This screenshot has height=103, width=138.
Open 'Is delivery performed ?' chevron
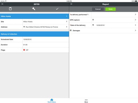coord(135,14)
